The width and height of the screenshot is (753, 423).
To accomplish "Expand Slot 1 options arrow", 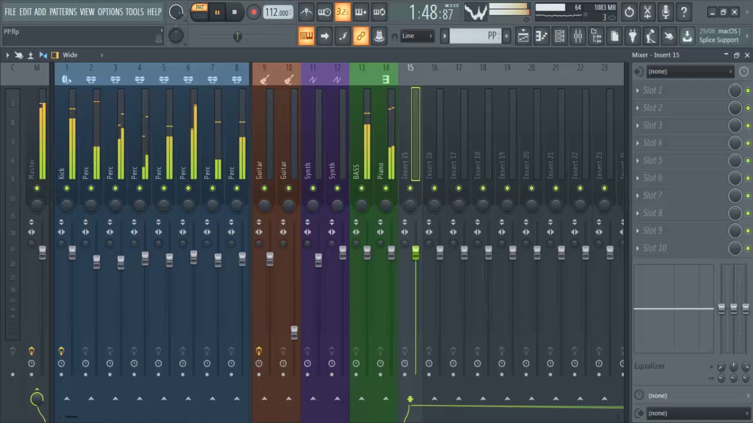I will 638,90.
